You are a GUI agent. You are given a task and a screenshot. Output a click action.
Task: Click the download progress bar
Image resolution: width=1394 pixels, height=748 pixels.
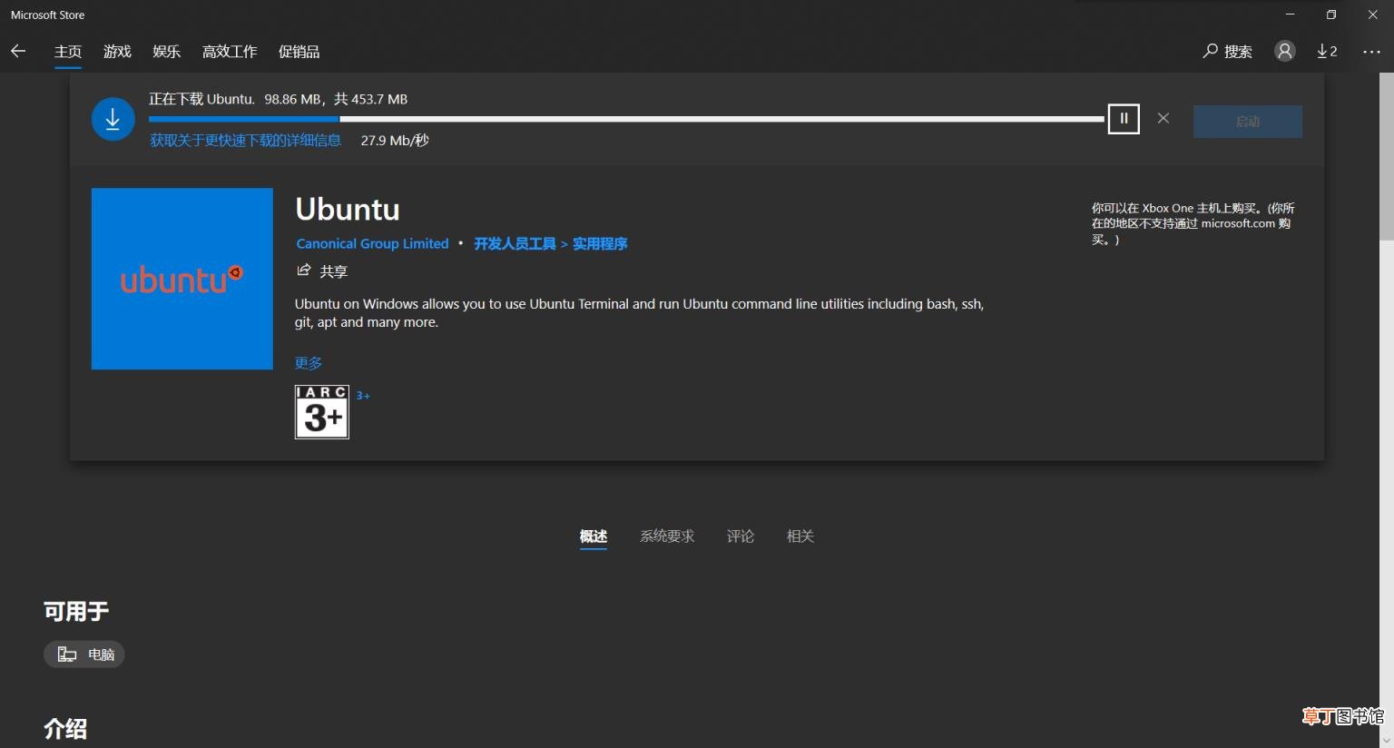click(626, 119)
